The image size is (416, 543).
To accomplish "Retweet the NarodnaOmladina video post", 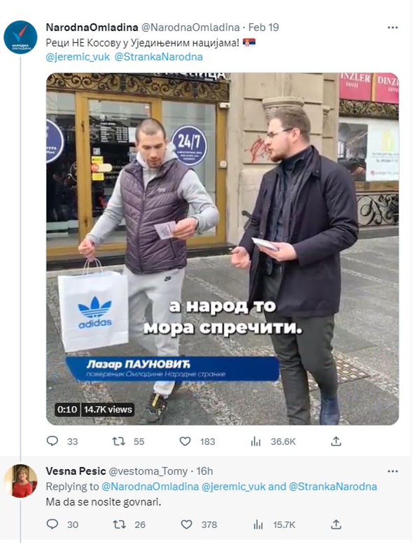I will pyautogui.click(x=118, y=441).
